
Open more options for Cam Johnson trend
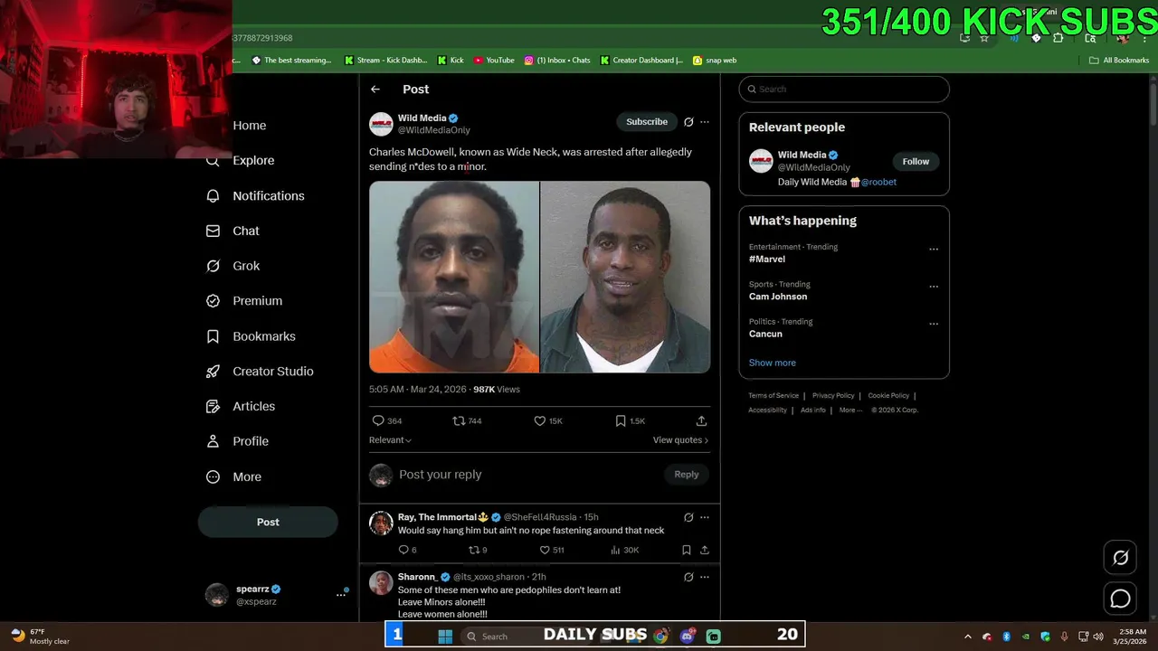point(934,287)
